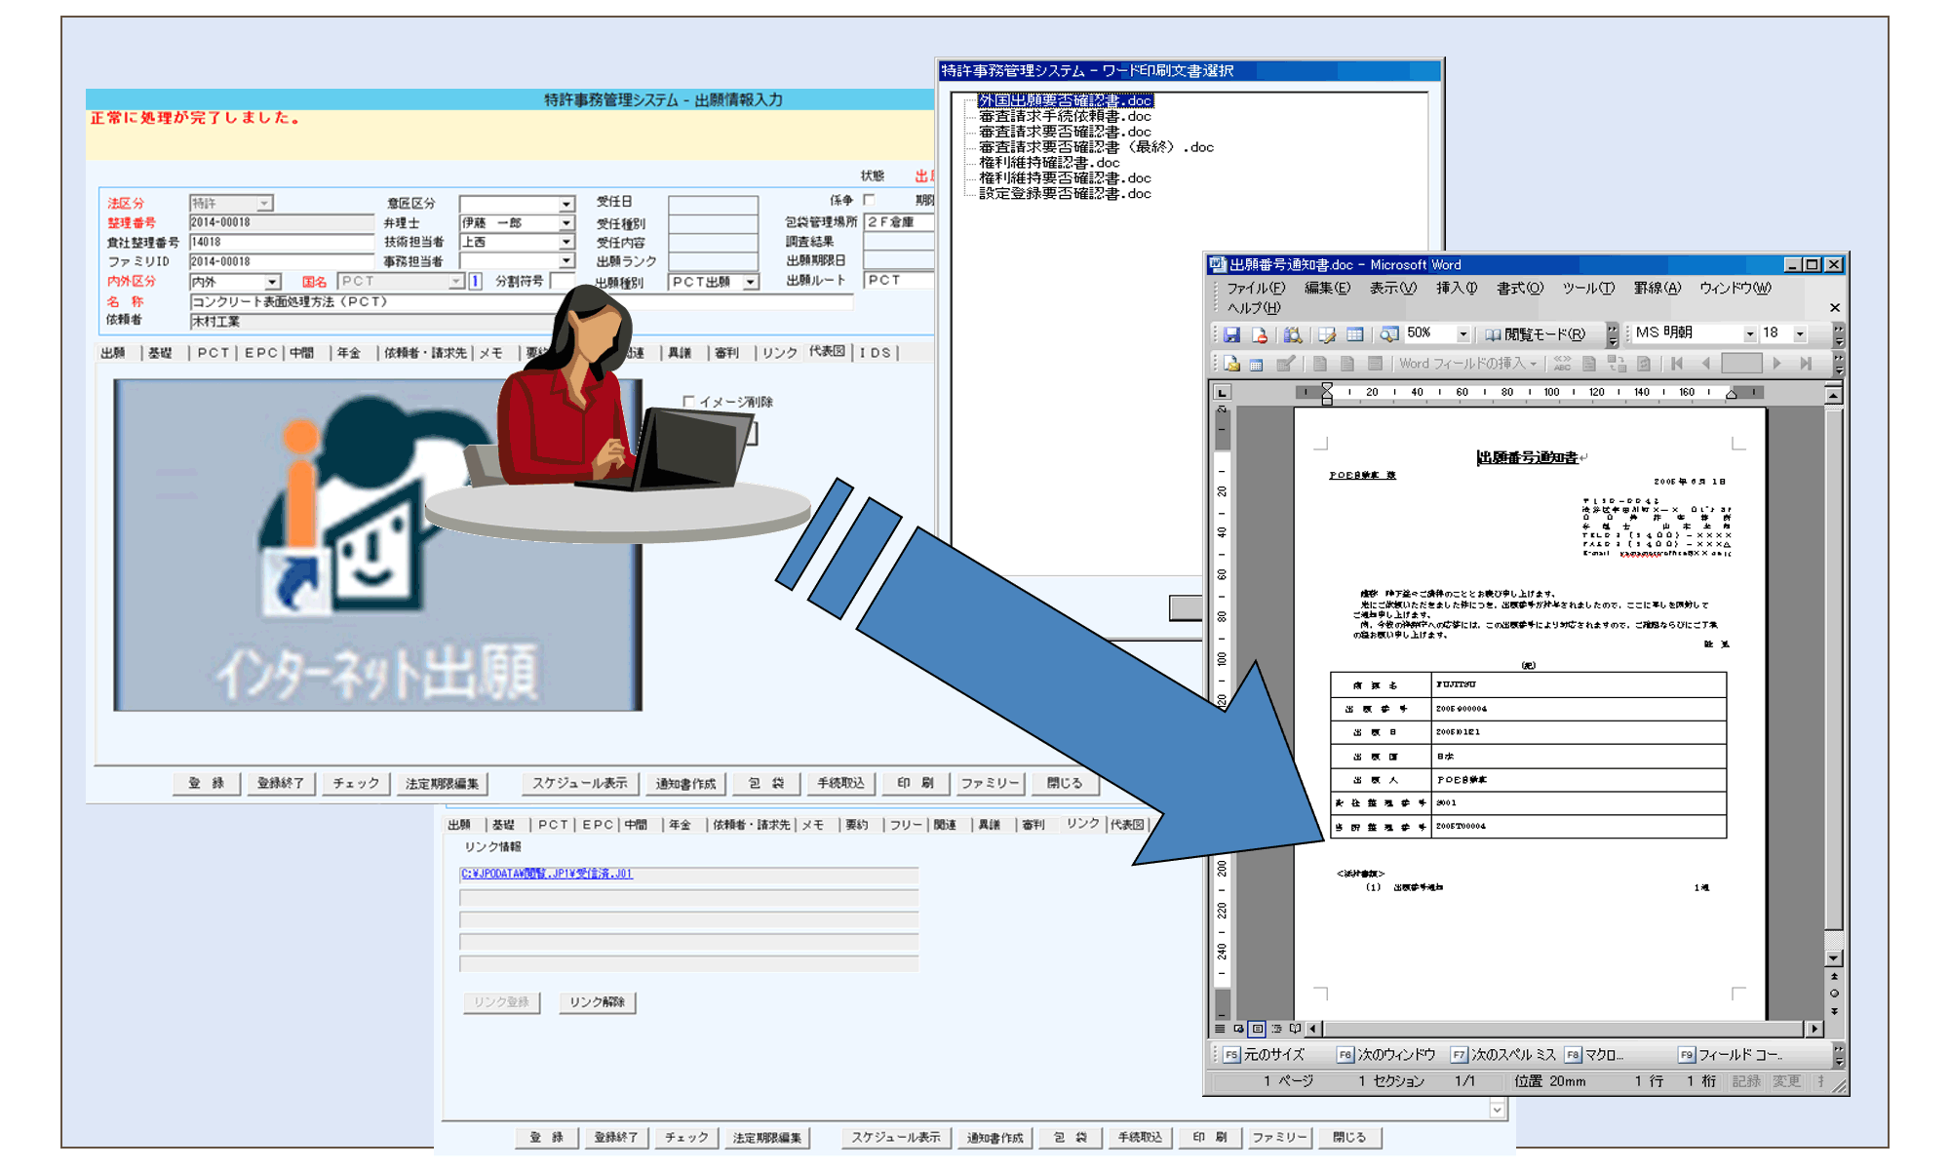Click the Permission restricted document icon
Image resolution: width=1950 pixels, height=1170 pixels.
pos(1260,334)
